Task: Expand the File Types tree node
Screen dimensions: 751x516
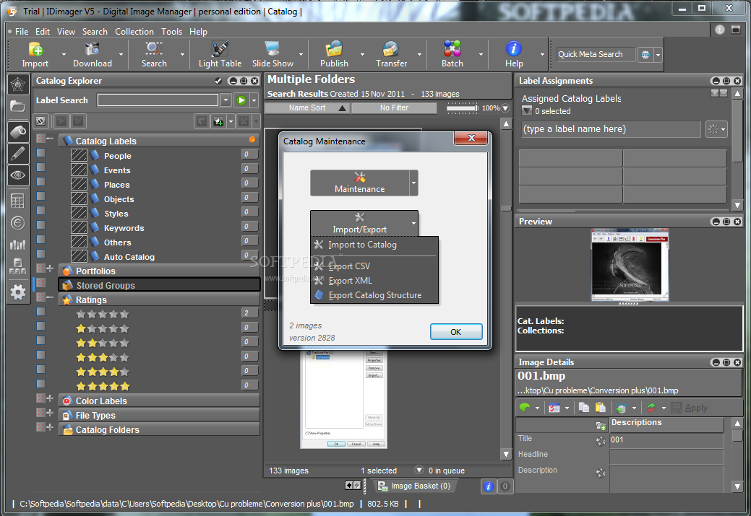Action: coord(50,413)
